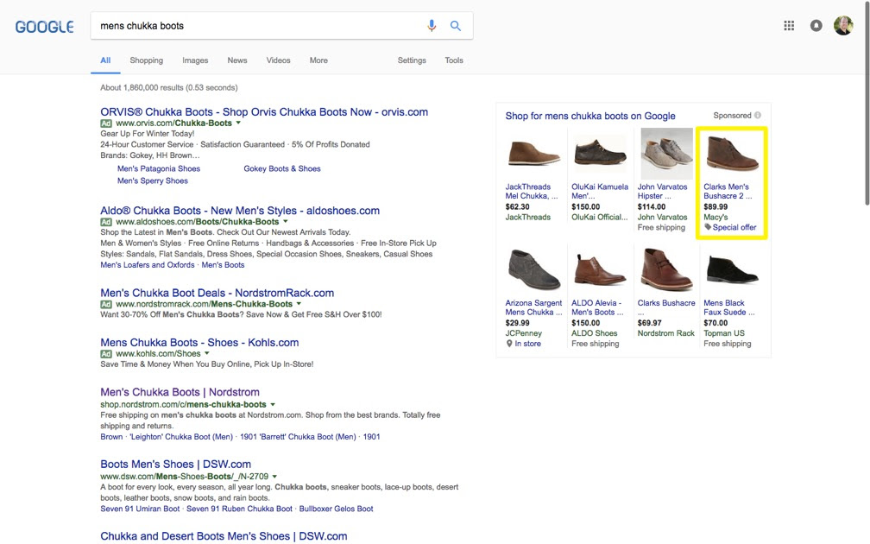Open the ORVIS Chukka Boots ad headline
This screenshot has width=870, height=544.
(264, 112)
